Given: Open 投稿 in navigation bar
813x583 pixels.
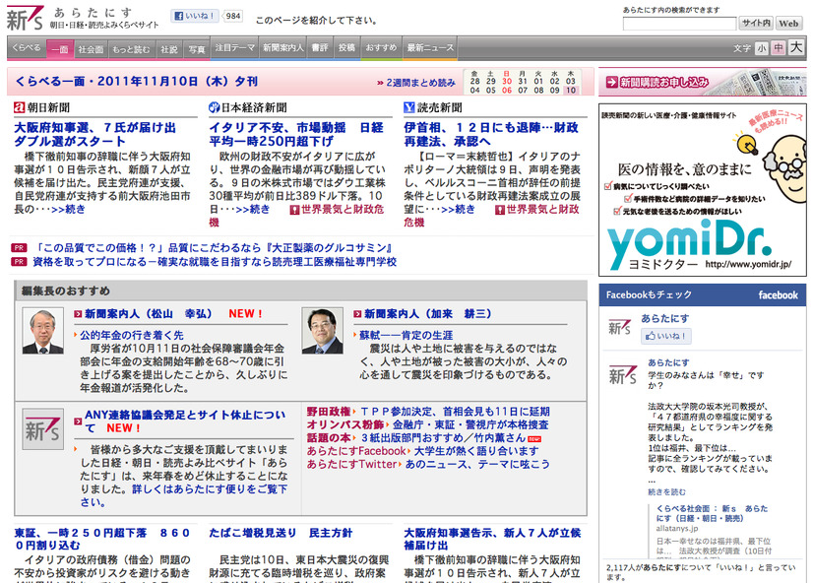Looking at the screenshot, I should pos(346,47).
